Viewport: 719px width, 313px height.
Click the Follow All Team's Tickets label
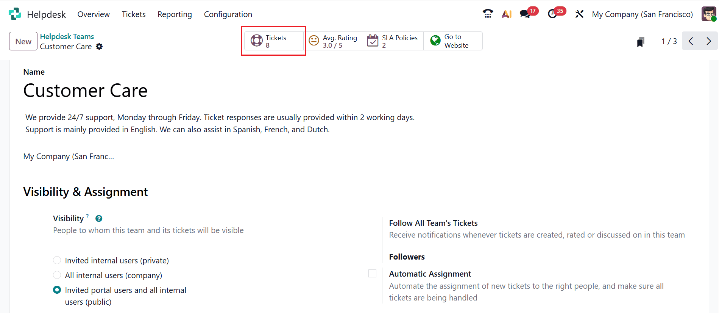click(434, 223)
